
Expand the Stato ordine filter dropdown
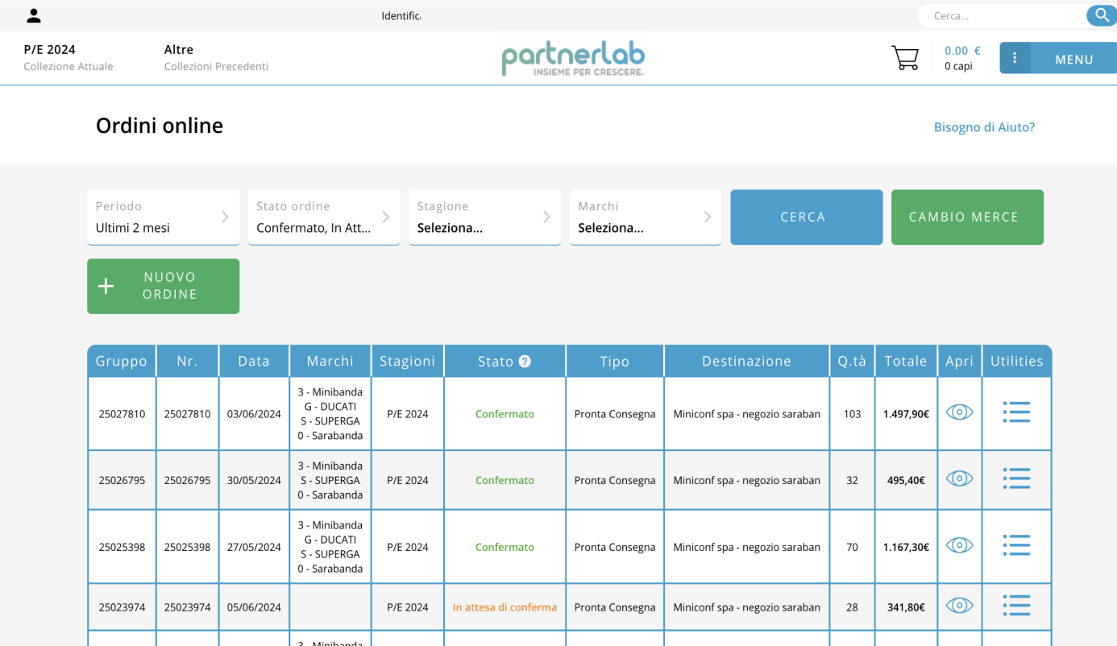323,217
